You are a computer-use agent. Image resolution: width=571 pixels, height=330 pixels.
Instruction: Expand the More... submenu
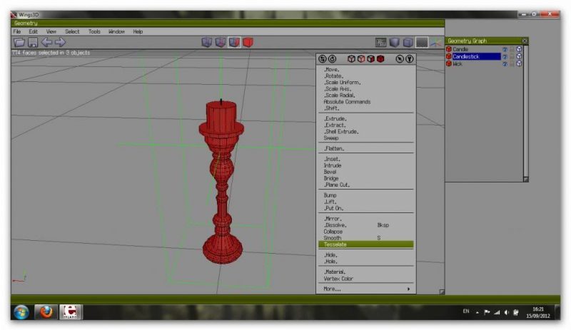click(x=365, y=289)
